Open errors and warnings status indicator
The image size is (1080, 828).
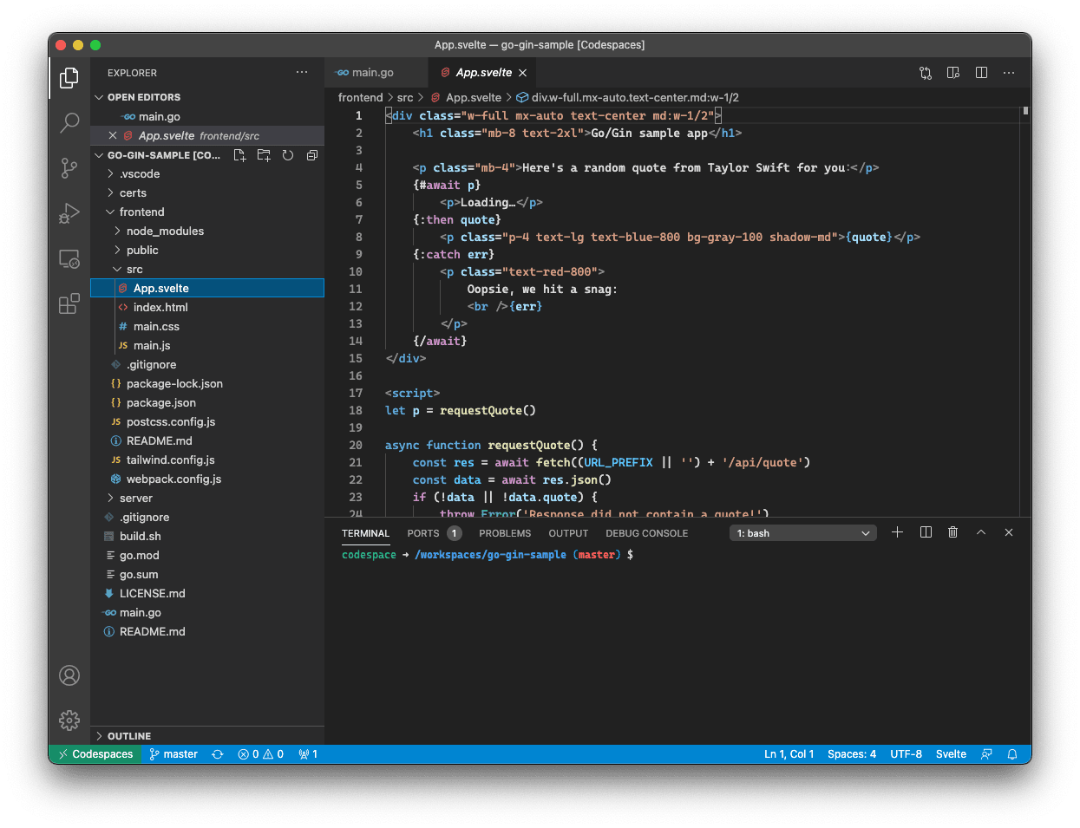(261, 754)
